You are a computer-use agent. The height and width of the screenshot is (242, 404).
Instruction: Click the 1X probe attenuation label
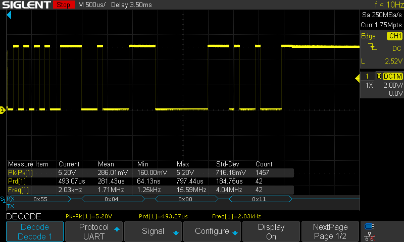pos(369,85)
